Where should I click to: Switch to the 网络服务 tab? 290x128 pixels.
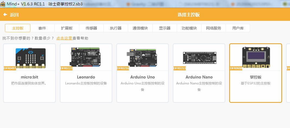[x=213, y=28]
